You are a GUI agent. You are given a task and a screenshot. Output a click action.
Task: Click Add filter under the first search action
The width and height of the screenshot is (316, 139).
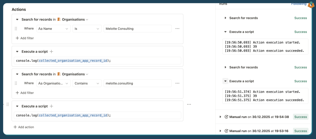pyautogui.click(x=25, y=38)
